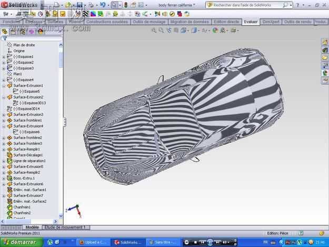
Task: Select Chanfrein1 feature
Action: pos(22,207)
